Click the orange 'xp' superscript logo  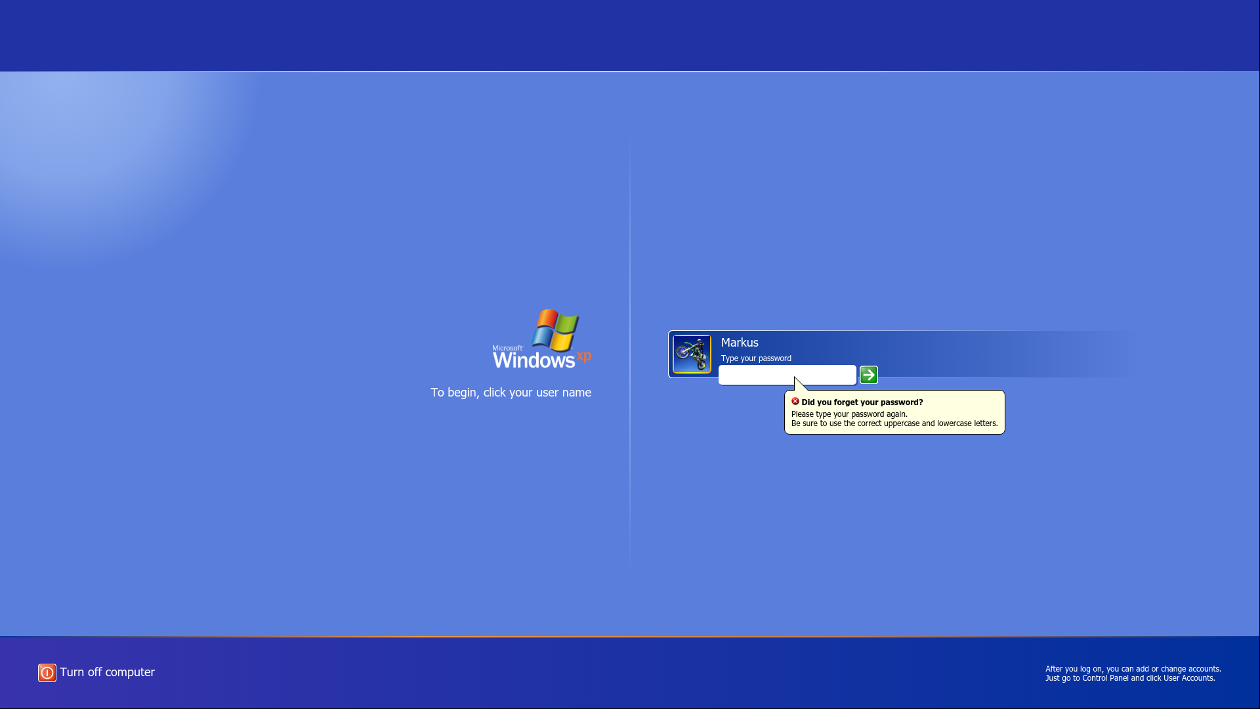tap(584, 356)
